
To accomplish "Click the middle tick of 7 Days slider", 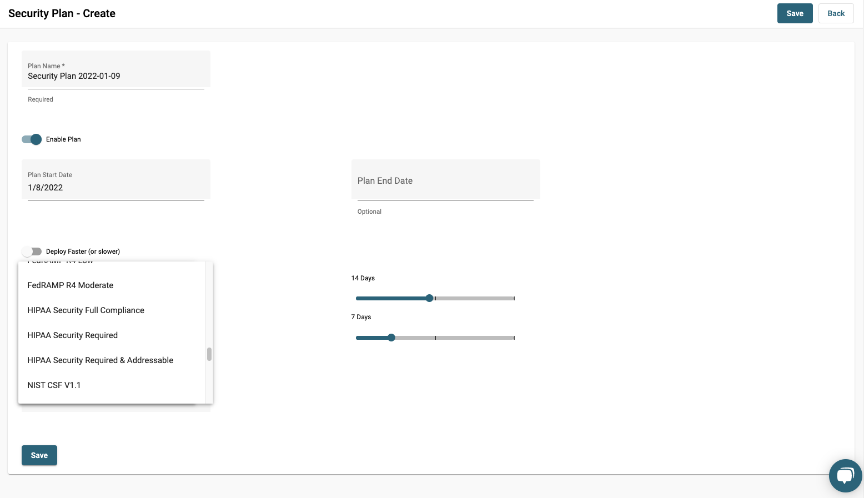I will [x=435, y=338].
